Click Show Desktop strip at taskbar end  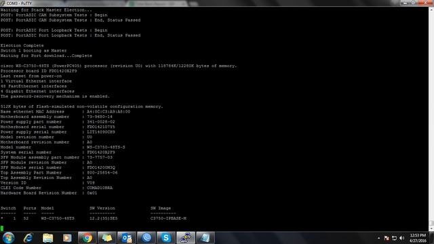pos(432,238)
